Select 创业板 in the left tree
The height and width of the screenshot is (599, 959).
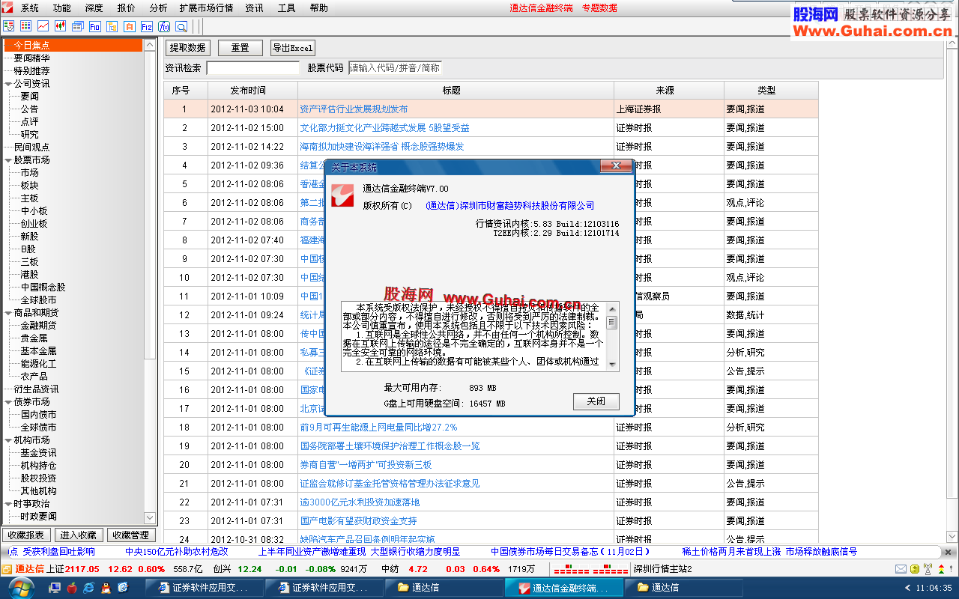click(x=34, y=224)
